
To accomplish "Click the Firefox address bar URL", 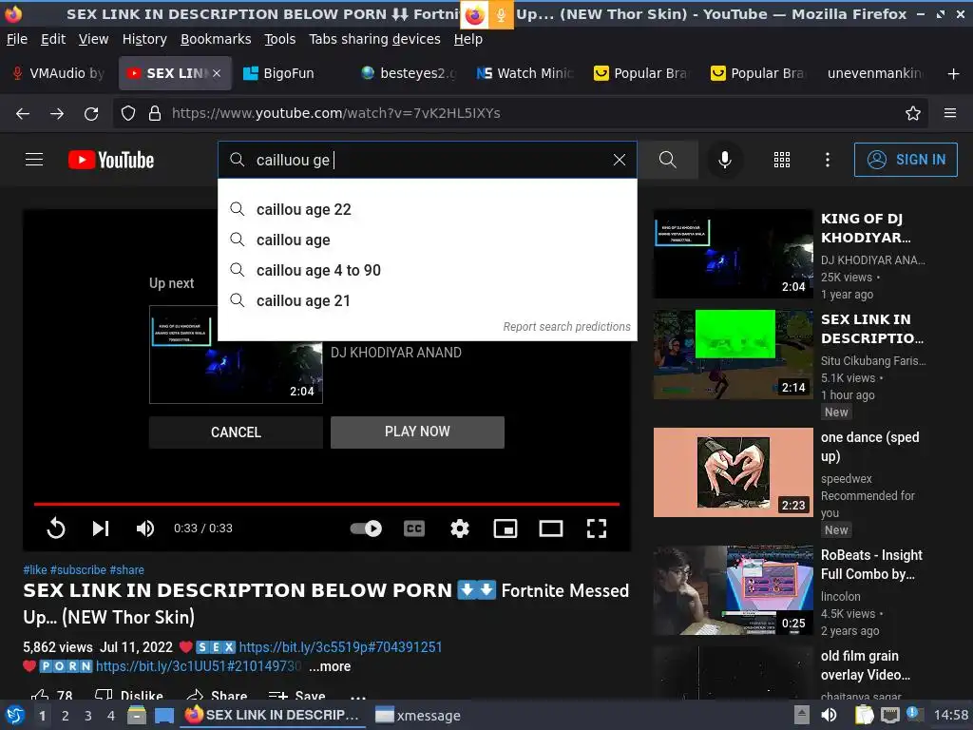I will pos(335,114).
